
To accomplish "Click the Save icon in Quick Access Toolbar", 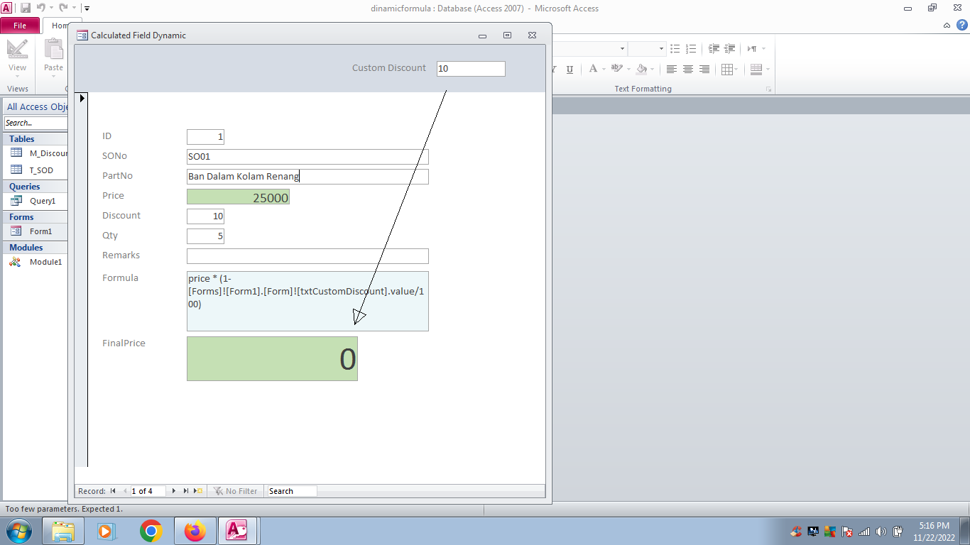I will tap(26, 9).
